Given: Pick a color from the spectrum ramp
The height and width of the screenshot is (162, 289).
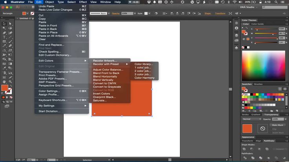Looking at the screenshot, I should [x=263, y=66].
